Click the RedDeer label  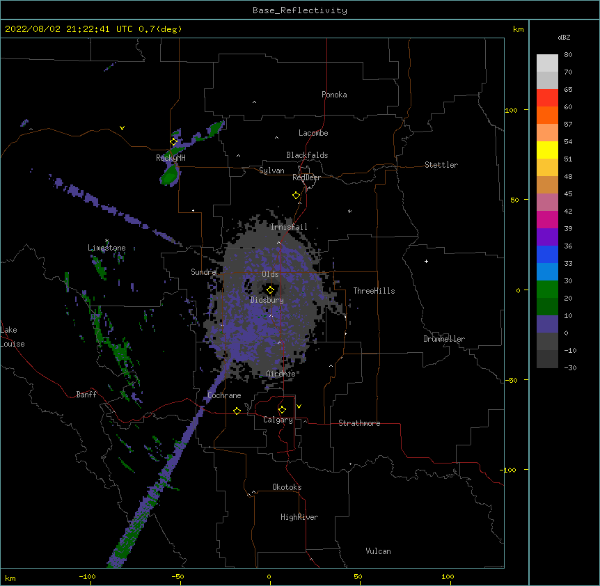(306, 177)
